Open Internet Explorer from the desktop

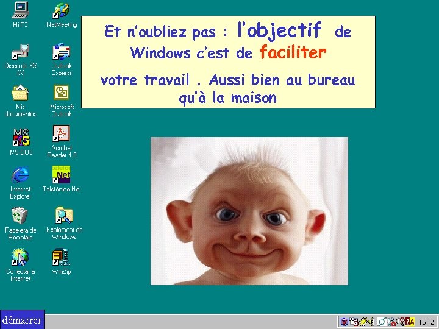tap(21, 182)
